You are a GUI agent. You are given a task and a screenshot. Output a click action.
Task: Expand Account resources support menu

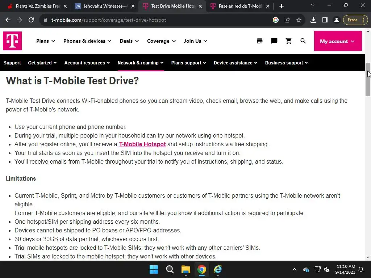(x=87, y=63)
